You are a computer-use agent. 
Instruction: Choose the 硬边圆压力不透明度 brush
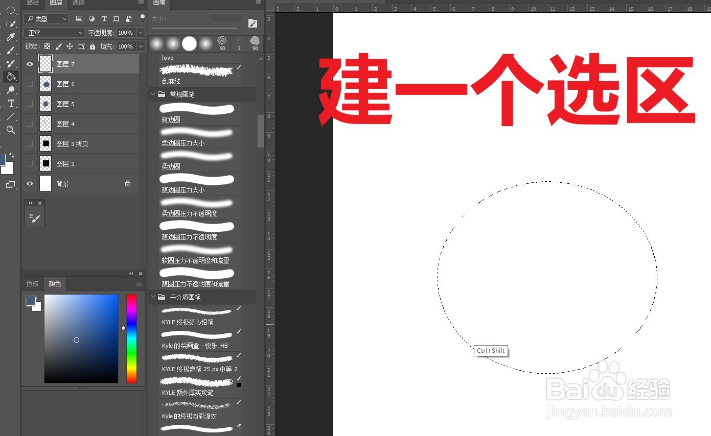click(x=200, y=230)
